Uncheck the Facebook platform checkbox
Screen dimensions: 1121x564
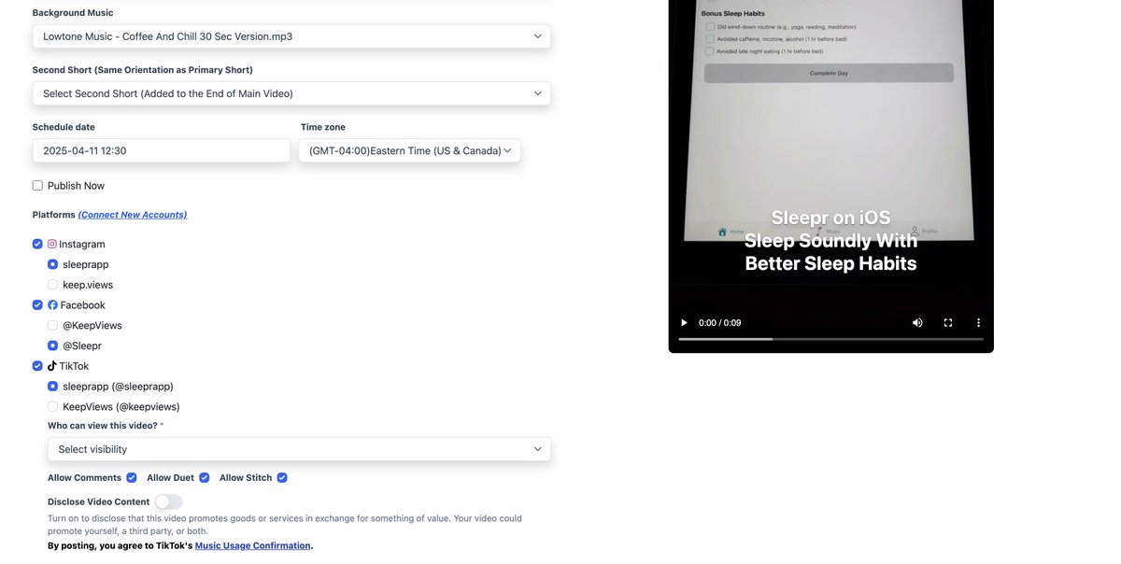click(x=37, y=305)
